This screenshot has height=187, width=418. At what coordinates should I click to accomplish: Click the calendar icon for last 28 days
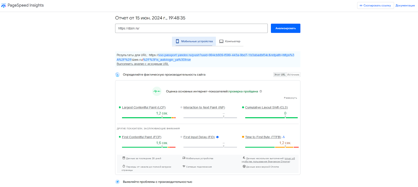(x=124, y=158)
